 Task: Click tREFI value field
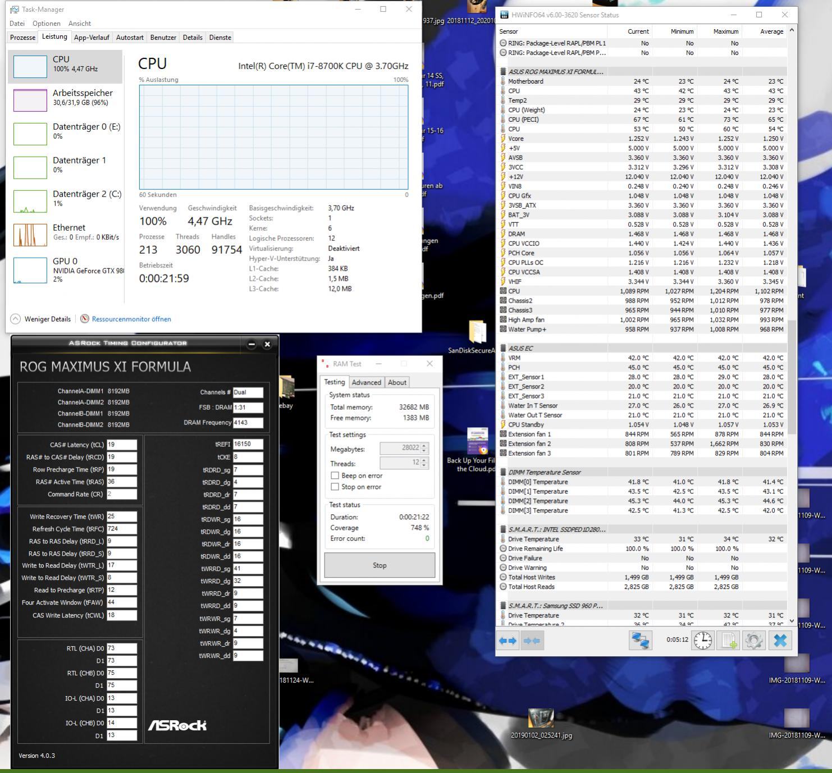248,444
